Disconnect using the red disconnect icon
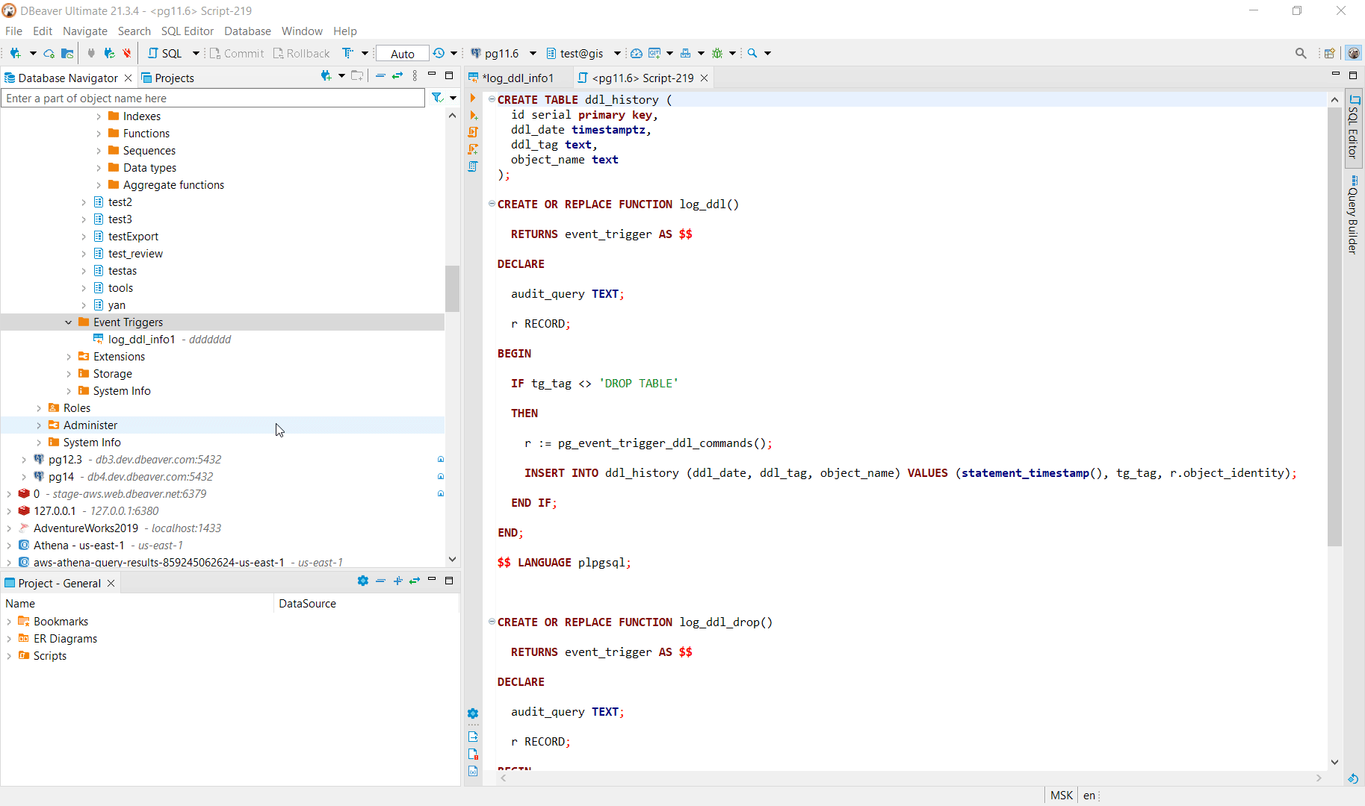 (x=127, y=53)
